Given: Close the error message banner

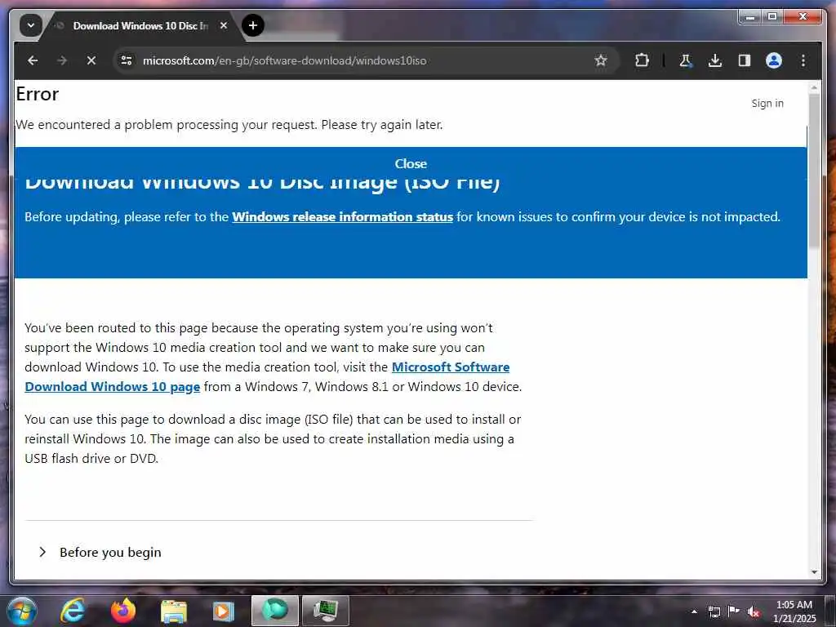Looking at the screenshot, I should (x=411, y=163).
